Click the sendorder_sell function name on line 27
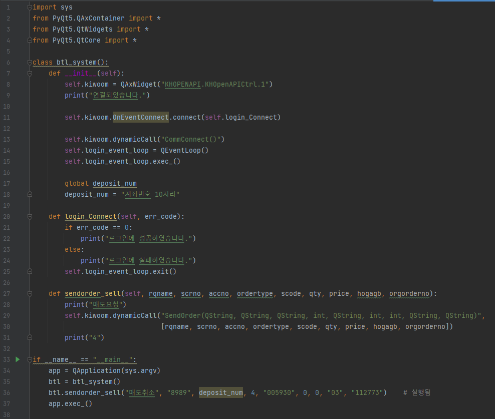495x419 pixels. click(x=93, y=293)
